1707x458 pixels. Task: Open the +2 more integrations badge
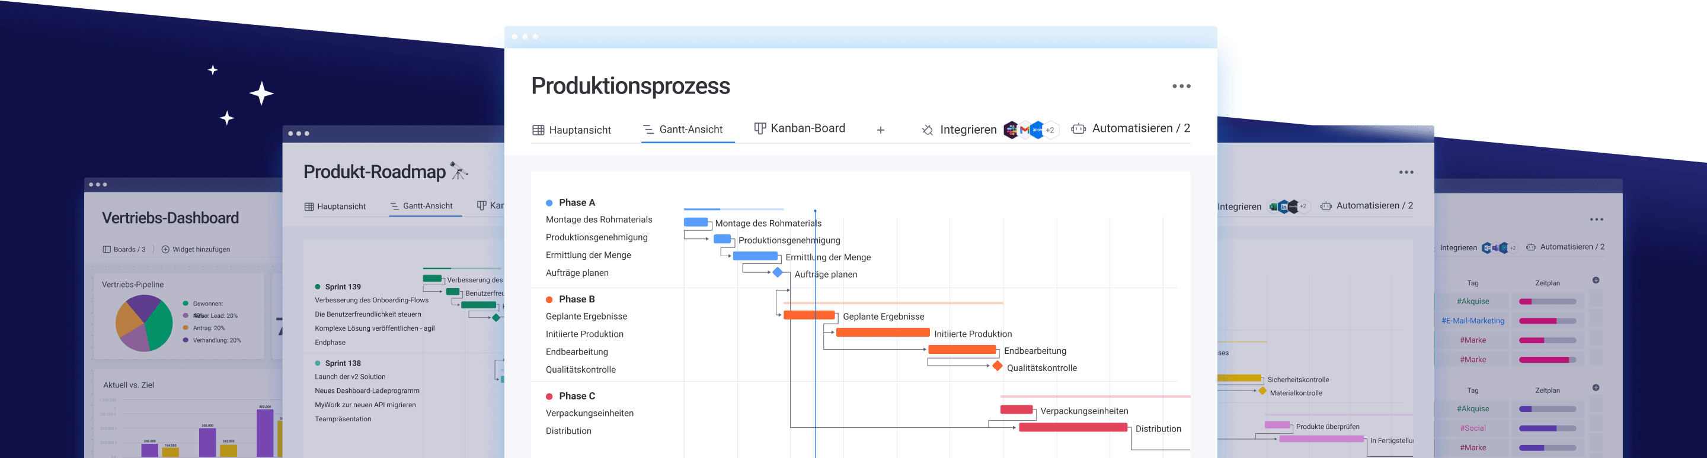1050,130
